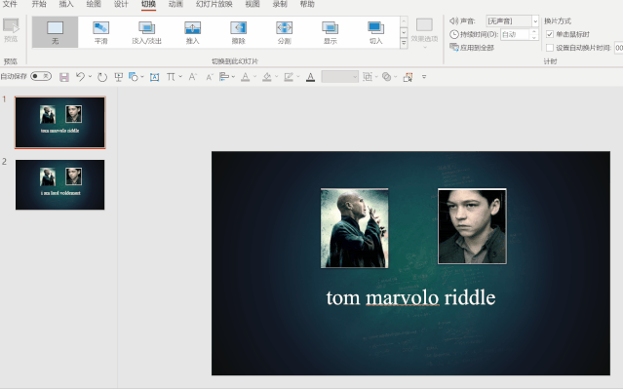Click the group objects icon
Screen dimensions: 623x389
(368, 77)
